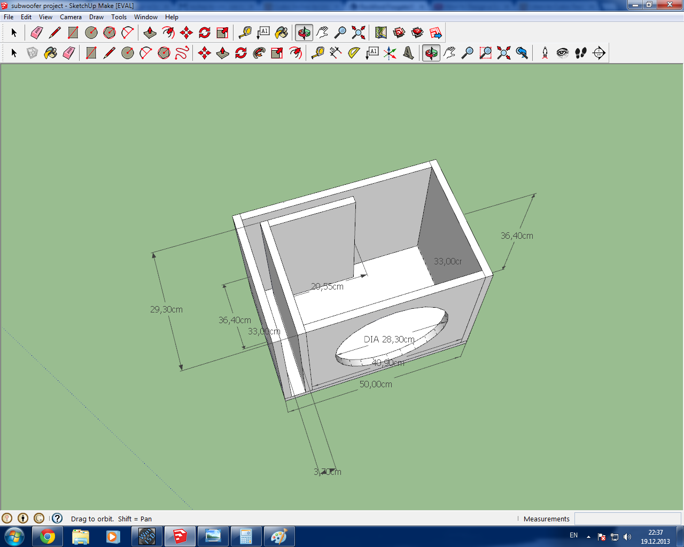Open Windows Start button
684x547 pixels.
click(14, 536)
